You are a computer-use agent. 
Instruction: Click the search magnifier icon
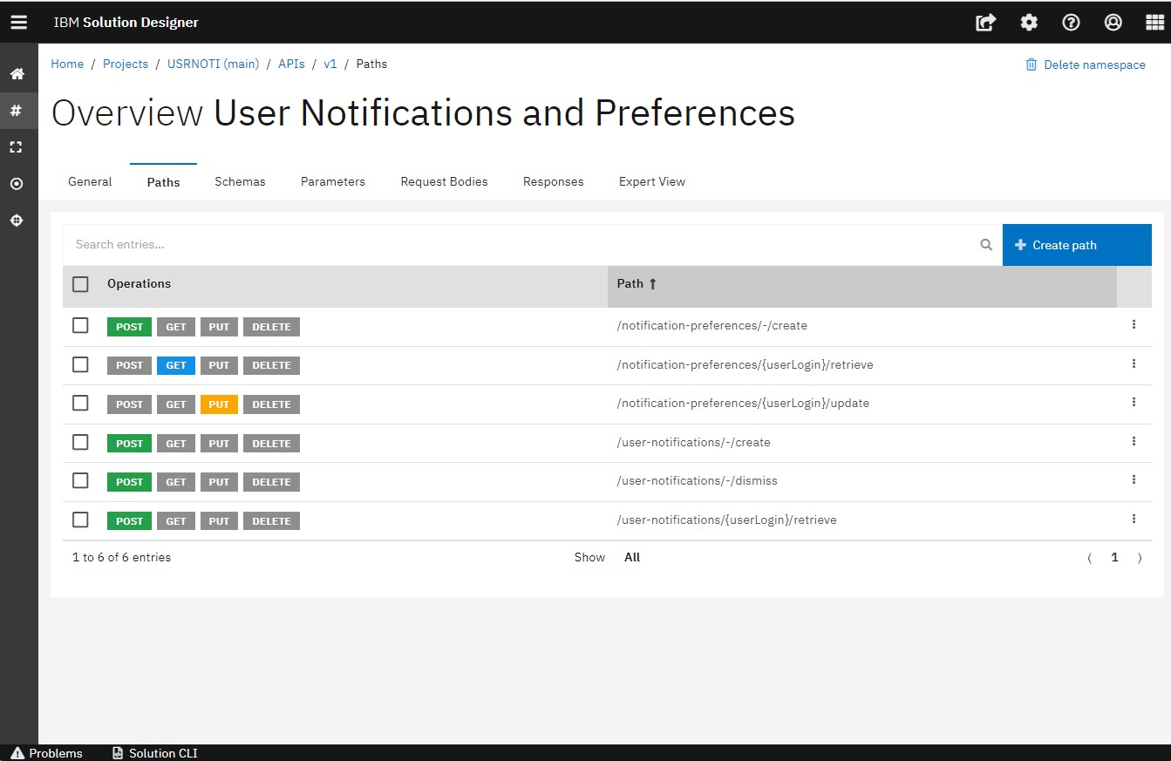click(986, 245)
